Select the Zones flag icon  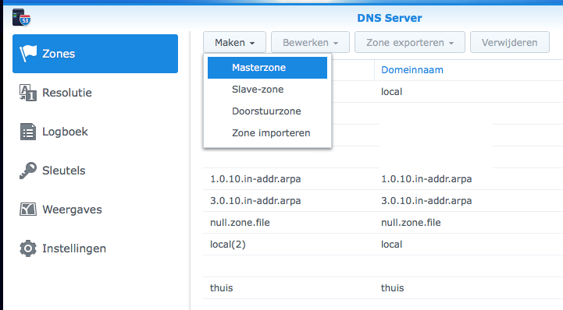(x=28, y=54)
